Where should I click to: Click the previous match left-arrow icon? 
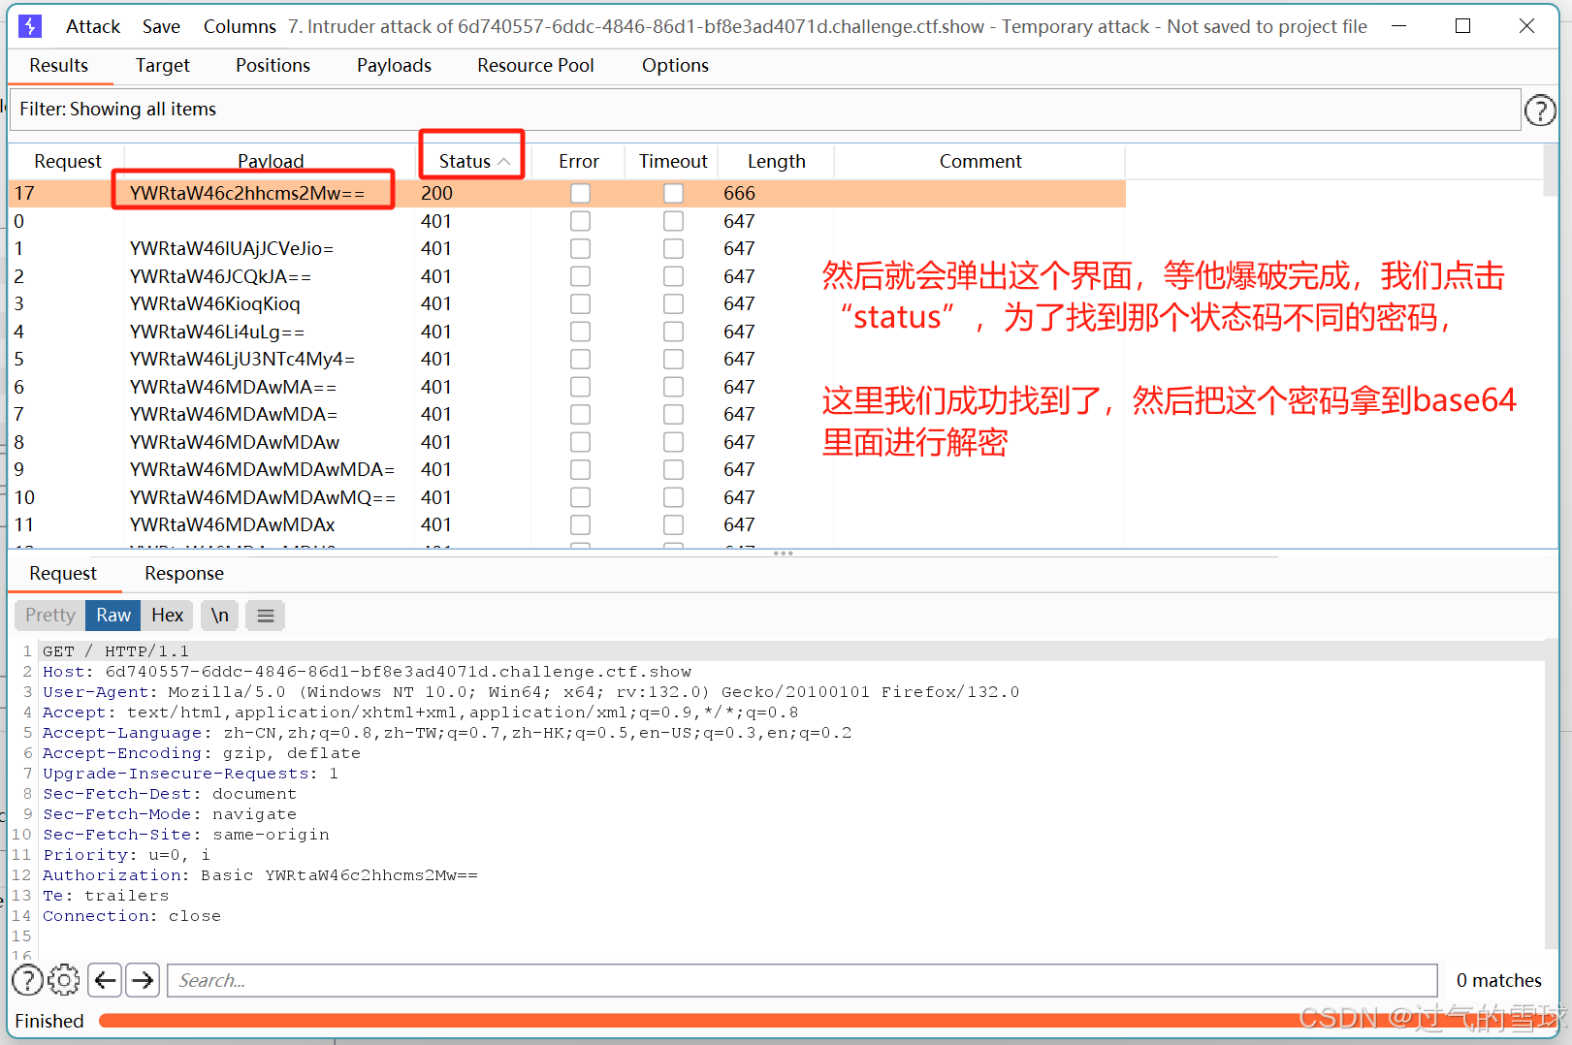(105, 980)
